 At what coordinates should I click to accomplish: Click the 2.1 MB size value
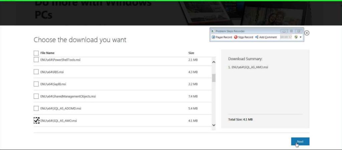(193, 60)
